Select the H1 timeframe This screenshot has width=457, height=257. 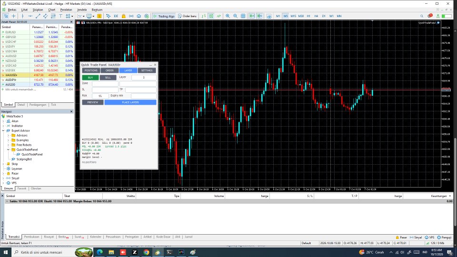[308, 16]
